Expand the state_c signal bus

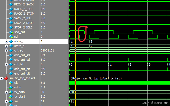click(x=6, y=41)
